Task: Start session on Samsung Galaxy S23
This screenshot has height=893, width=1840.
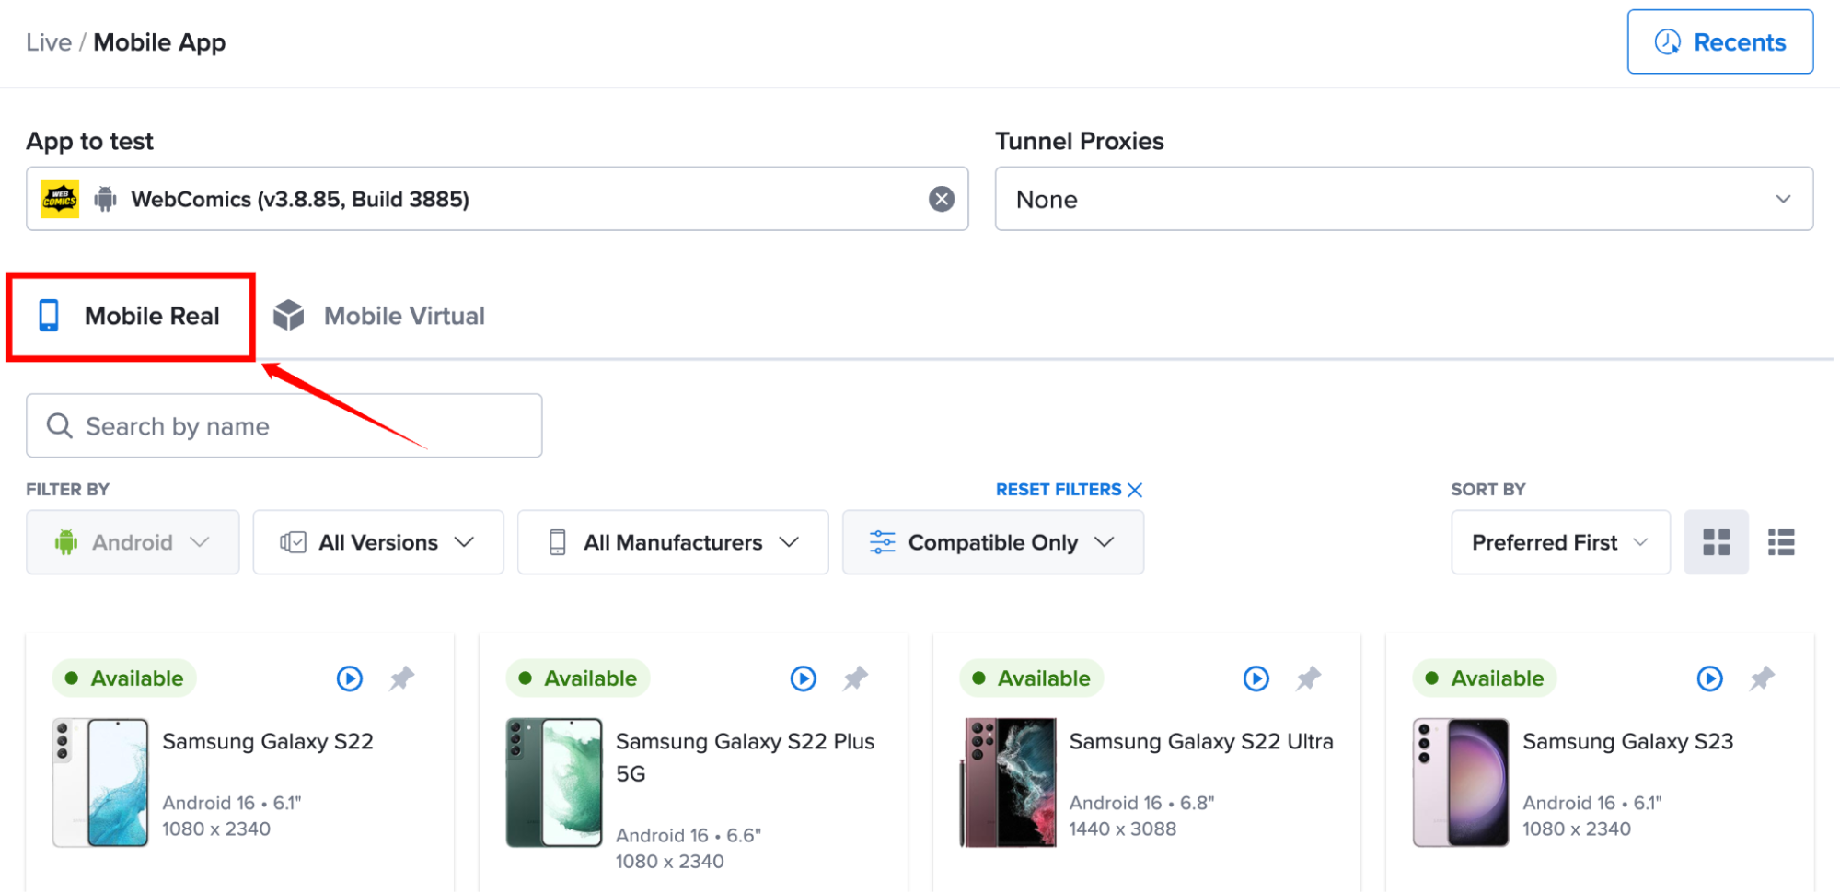Action: coord(1710,678)
